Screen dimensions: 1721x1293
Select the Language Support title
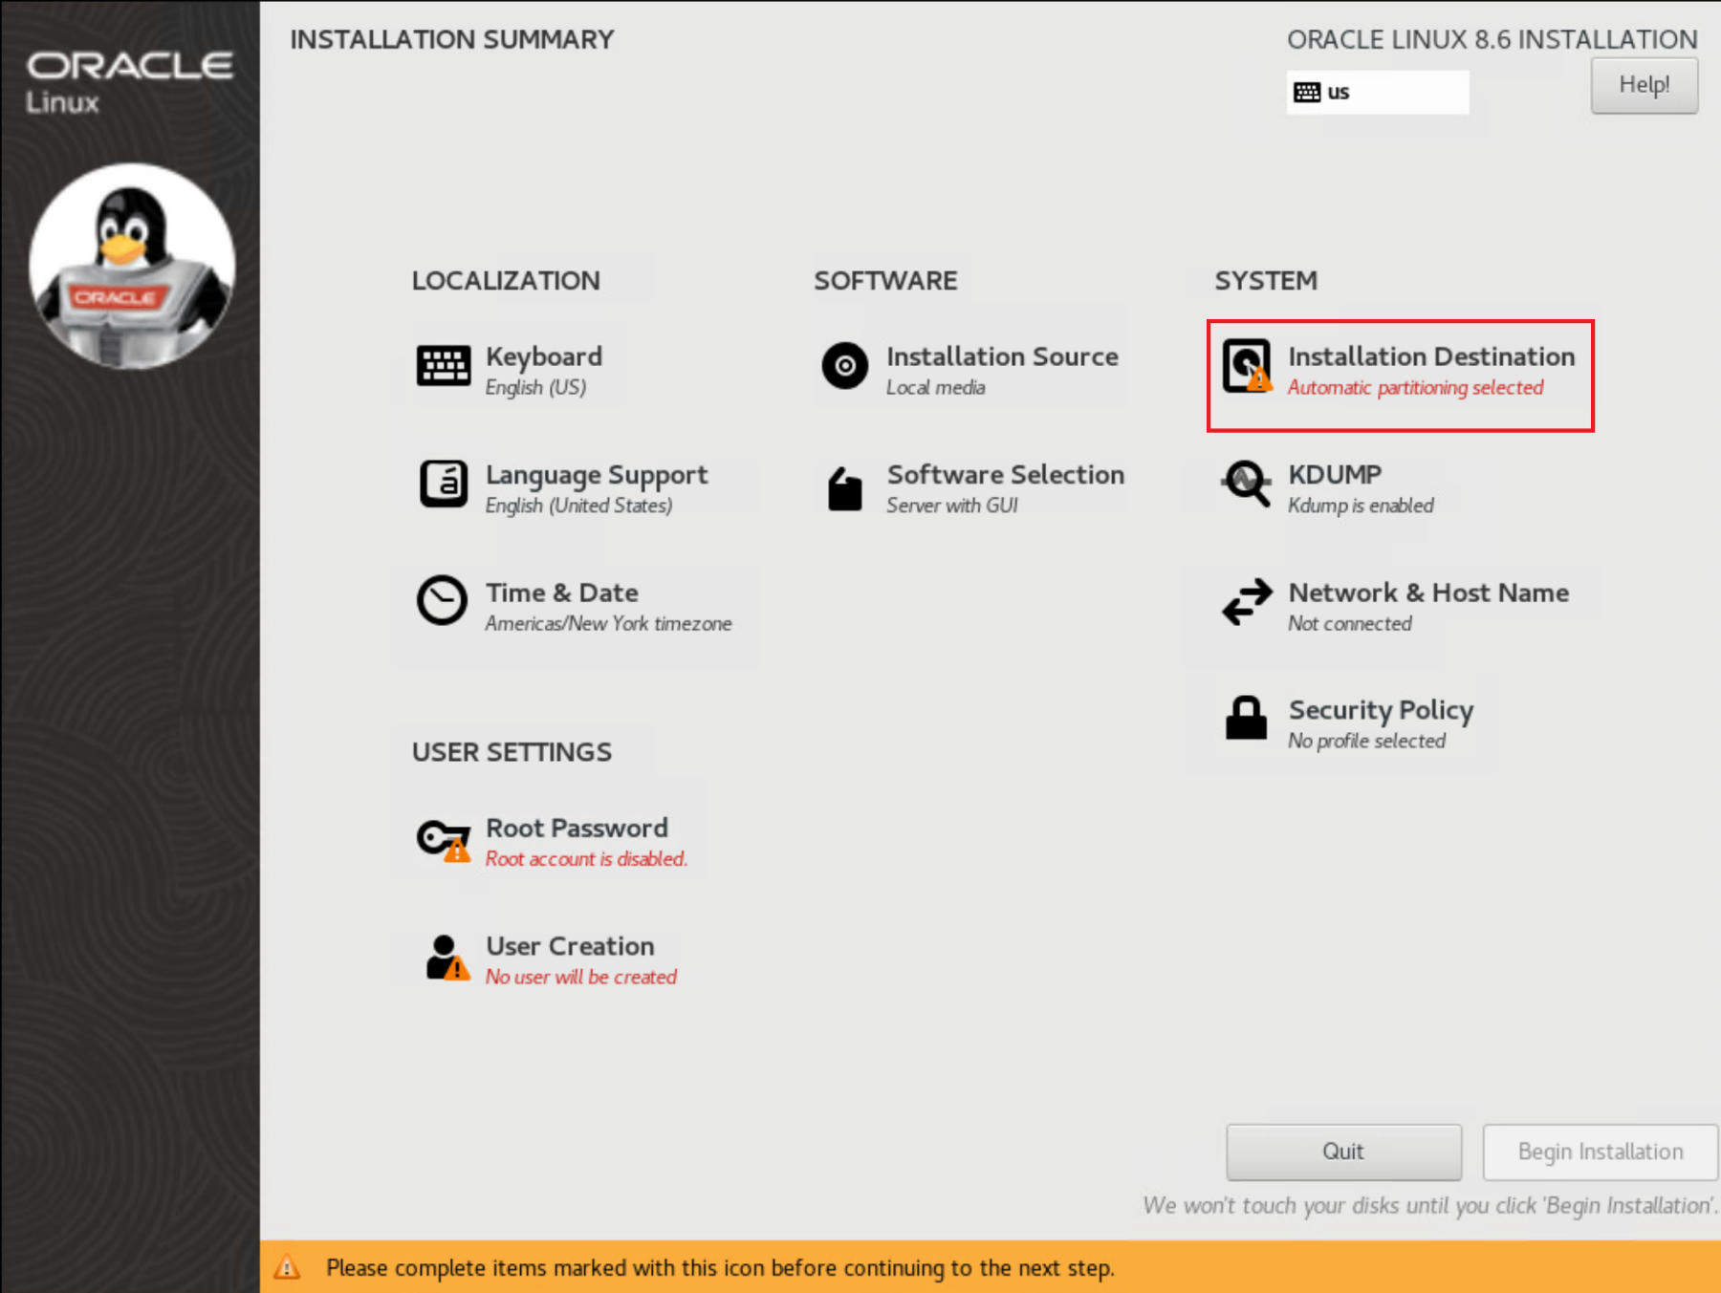(x=597, y=475)
